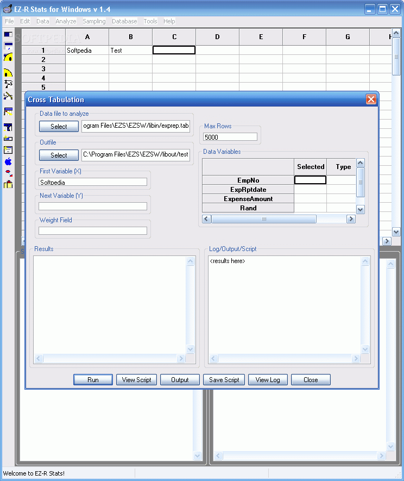Screen dimensions: 404x481
Task: Click the spreadsheet scroll-down arrow
Action: [396, 232]
